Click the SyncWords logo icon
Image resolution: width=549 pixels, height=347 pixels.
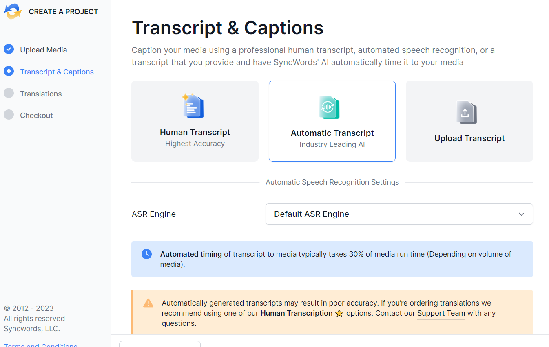pyautogui.click(x=13, y=11)
